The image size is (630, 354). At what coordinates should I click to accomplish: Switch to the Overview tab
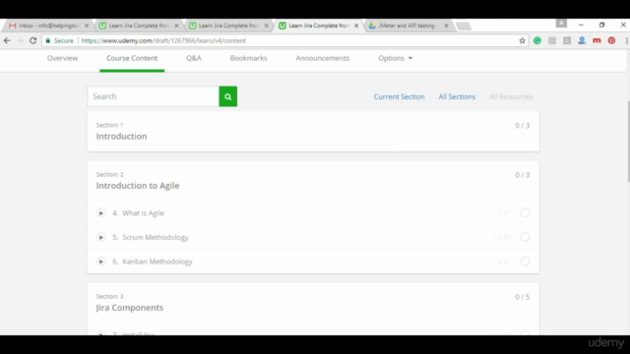[62, 58]
